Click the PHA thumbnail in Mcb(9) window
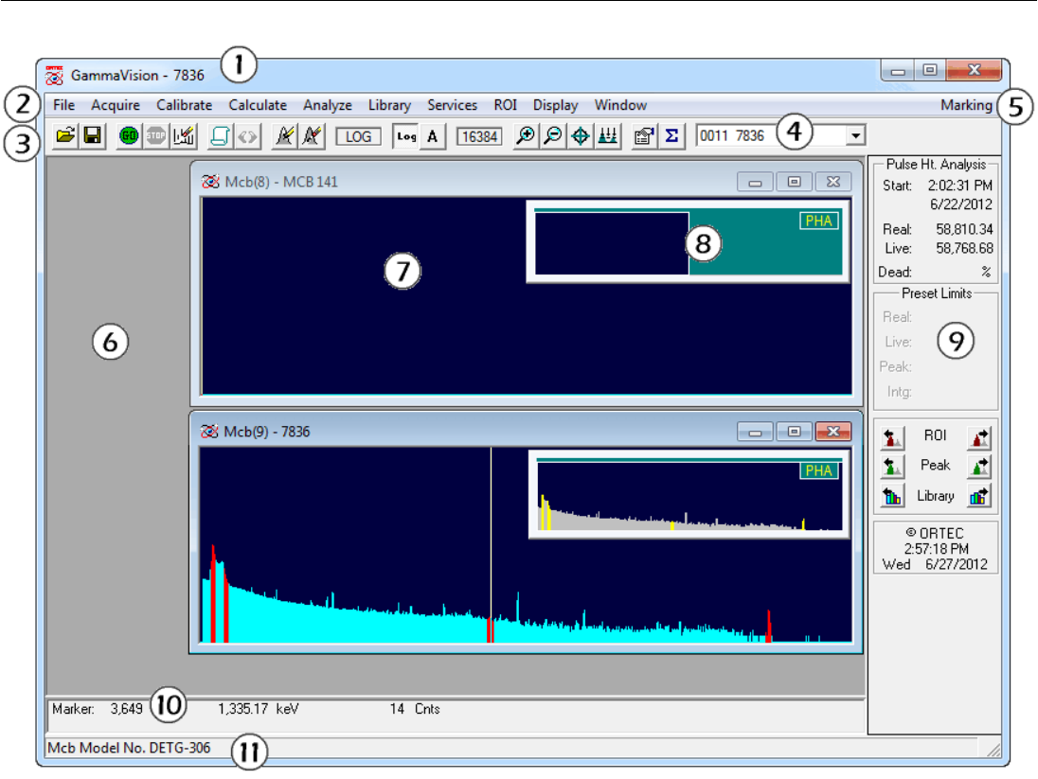 [689, 495]
